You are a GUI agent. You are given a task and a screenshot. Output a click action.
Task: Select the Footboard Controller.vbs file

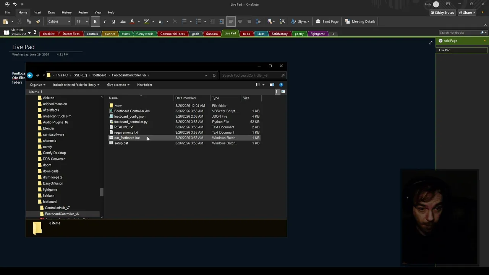(x=132, y=111)
